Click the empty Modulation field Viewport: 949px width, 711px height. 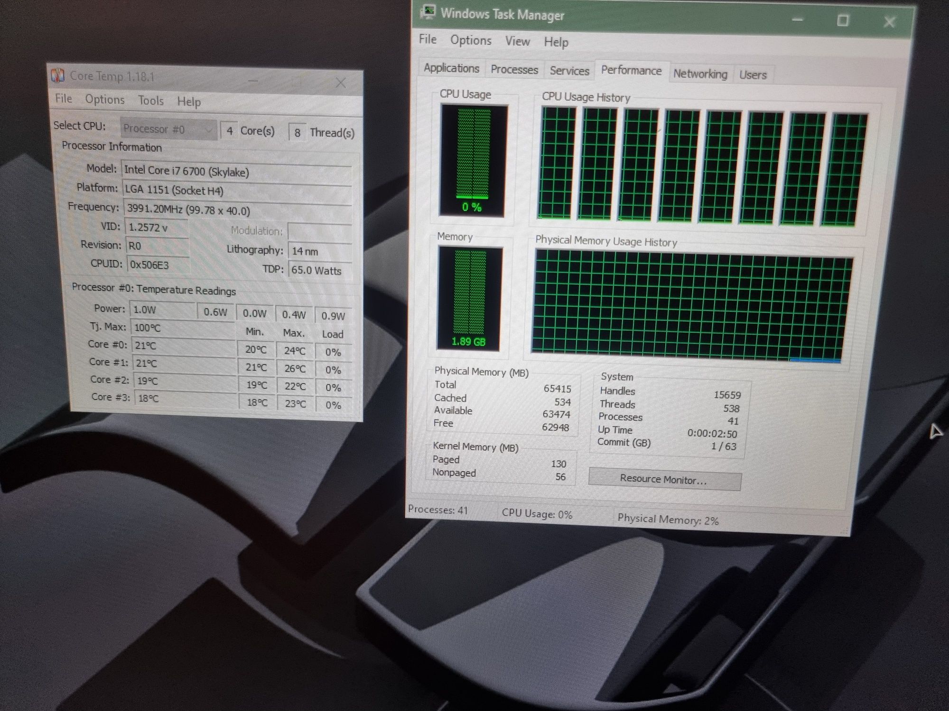319,232
